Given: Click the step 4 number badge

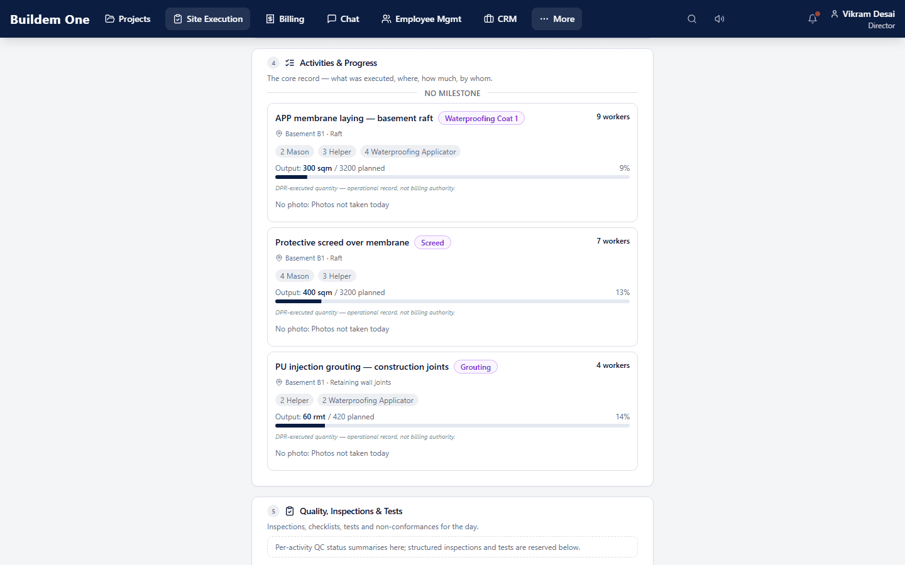Looking at the screenshot, I should (273, 63).
